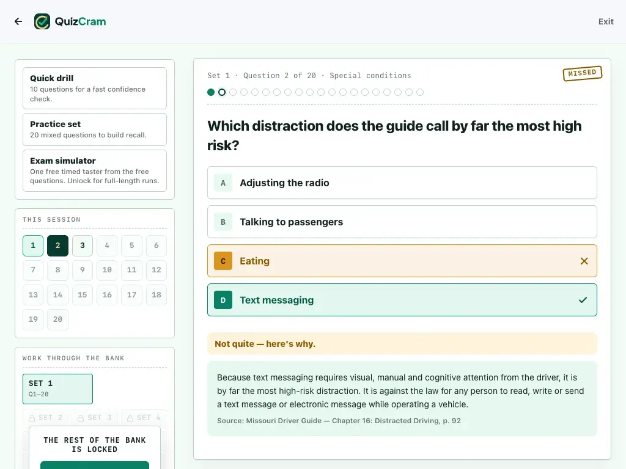The image size is (626, 469).
Task: Start the Quick drill mode
Action: click(x=95, y=88)
